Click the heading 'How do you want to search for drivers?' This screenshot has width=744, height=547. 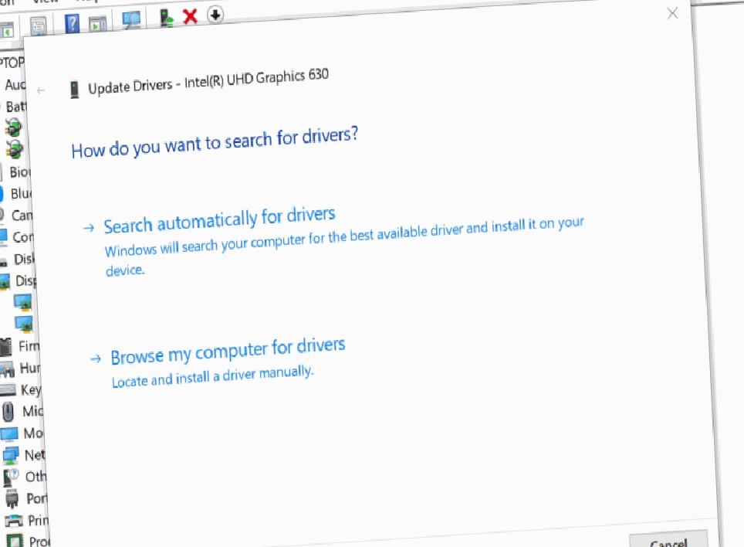point(215,142)
